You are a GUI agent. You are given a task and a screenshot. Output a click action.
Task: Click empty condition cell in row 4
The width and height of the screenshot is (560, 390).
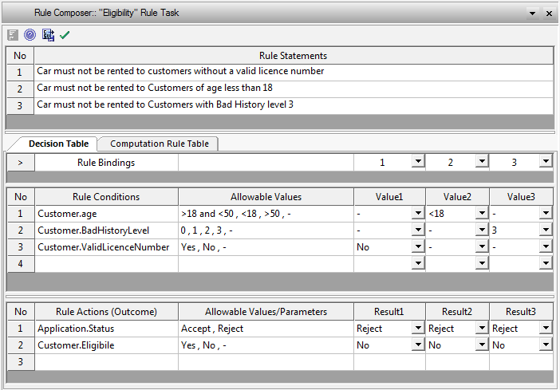(106, 264)
